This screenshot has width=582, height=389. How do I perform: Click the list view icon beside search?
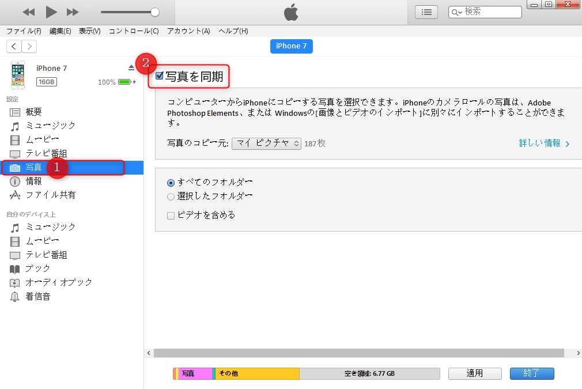426,12
